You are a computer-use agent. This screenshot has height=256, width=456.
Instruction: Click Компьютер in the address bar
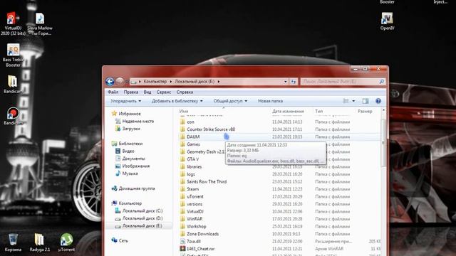coord(155,82)
